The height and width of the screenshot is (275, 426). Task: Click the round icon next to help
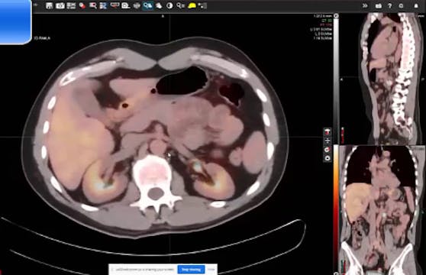(x=402, y=6)
